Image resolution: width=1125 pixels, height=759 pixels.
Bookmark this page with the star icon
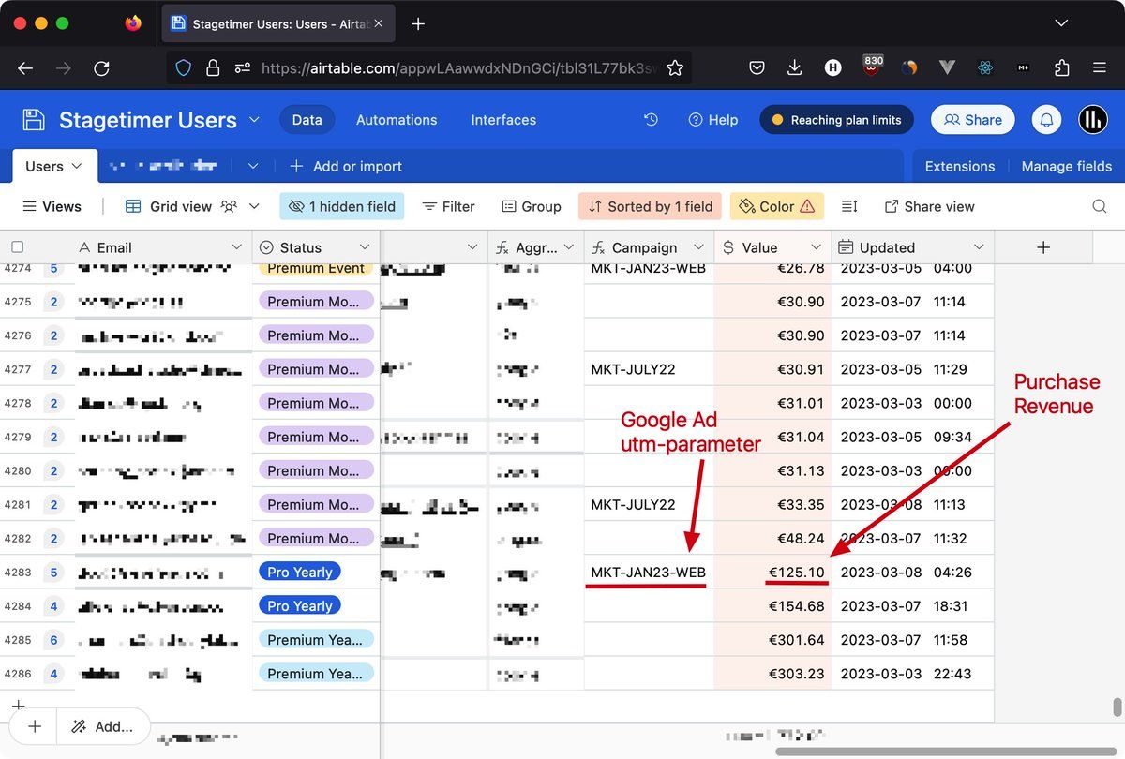675,67
